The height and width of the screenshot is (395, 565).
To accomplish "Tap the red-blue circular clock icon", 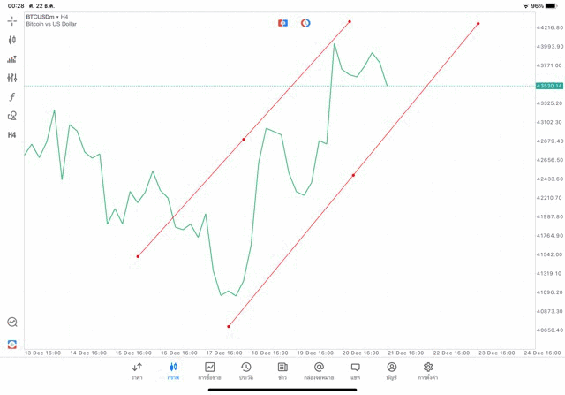I will click(x=305, y=22).
